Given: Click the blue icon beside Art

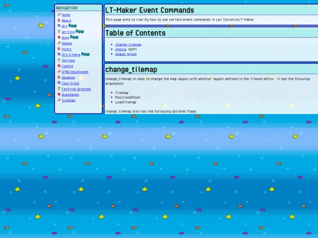Looking at the screenshot, I should pyautogui.click(x=59, y=26).
